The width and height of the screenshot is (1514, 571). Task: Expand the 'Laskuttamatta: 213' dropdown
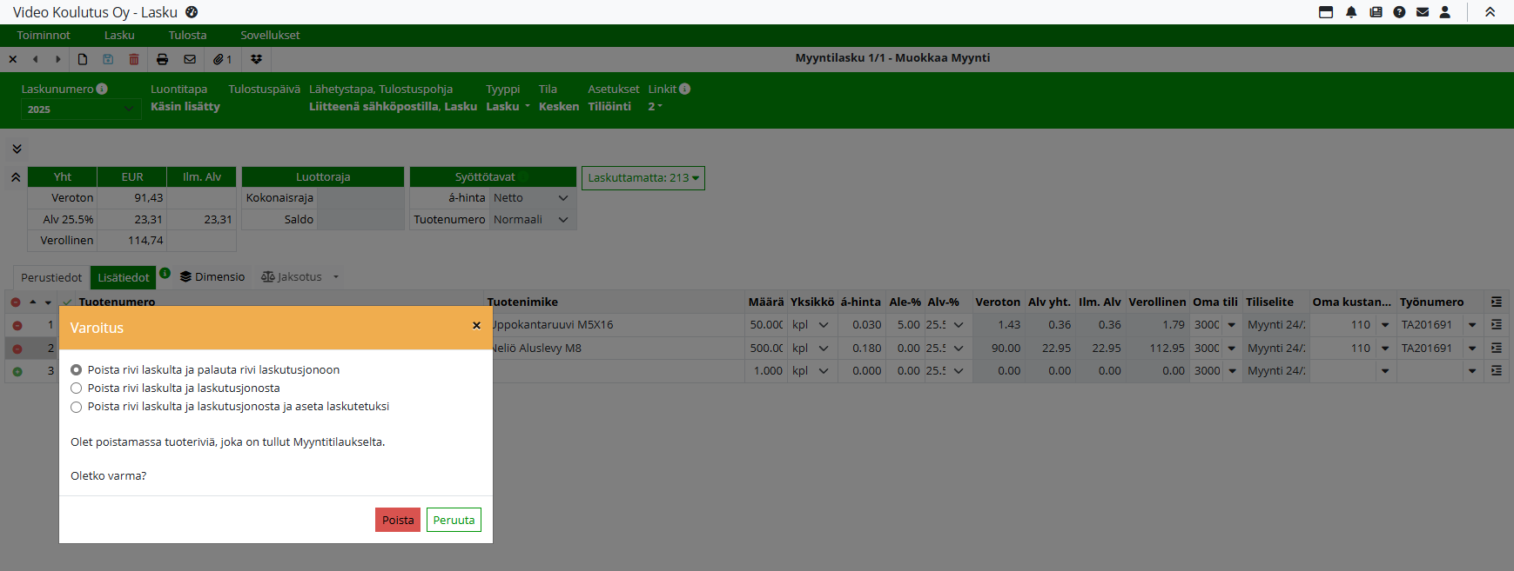(643, 178)
